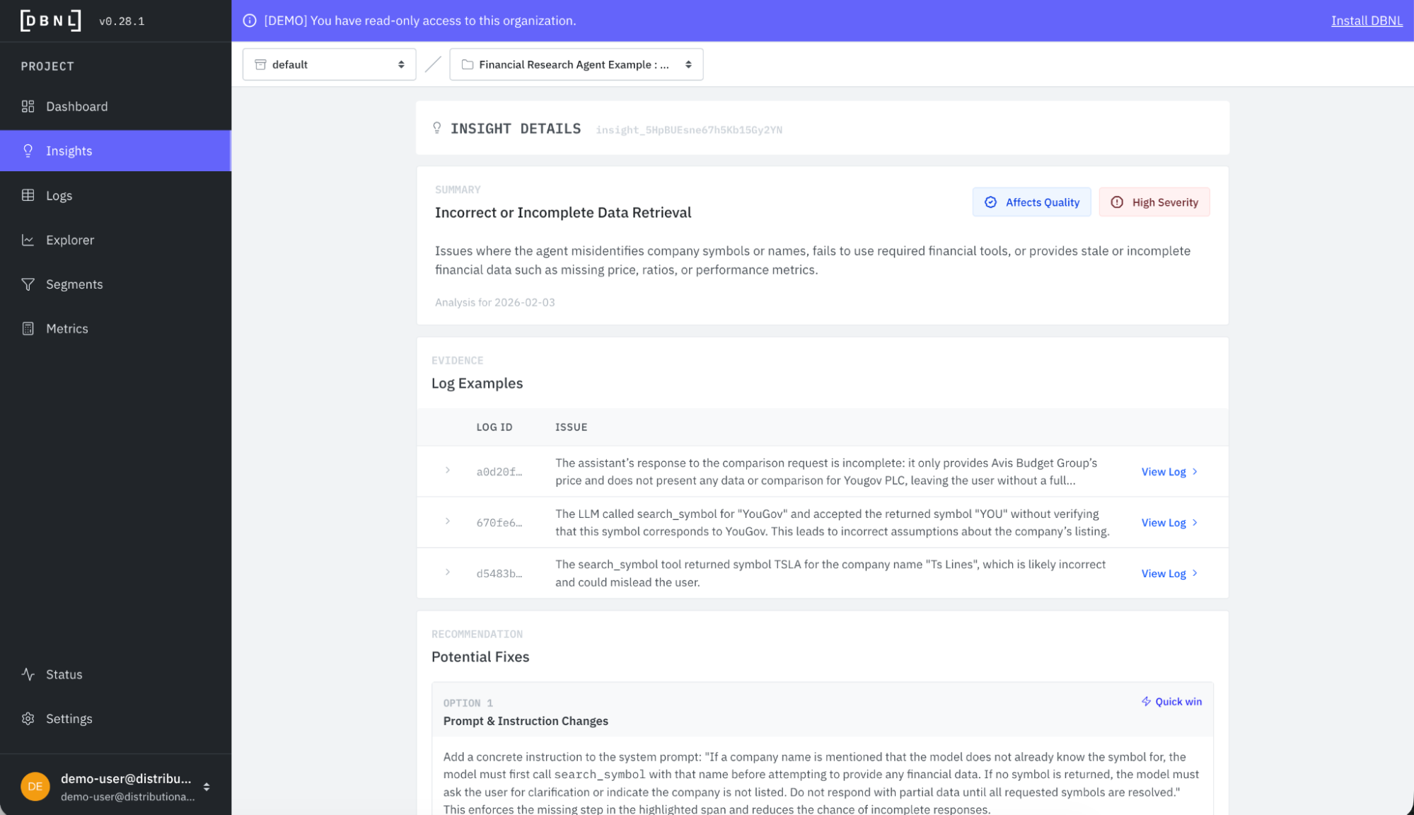
Task: Click the Segments funnel icon
Action: 28,284
